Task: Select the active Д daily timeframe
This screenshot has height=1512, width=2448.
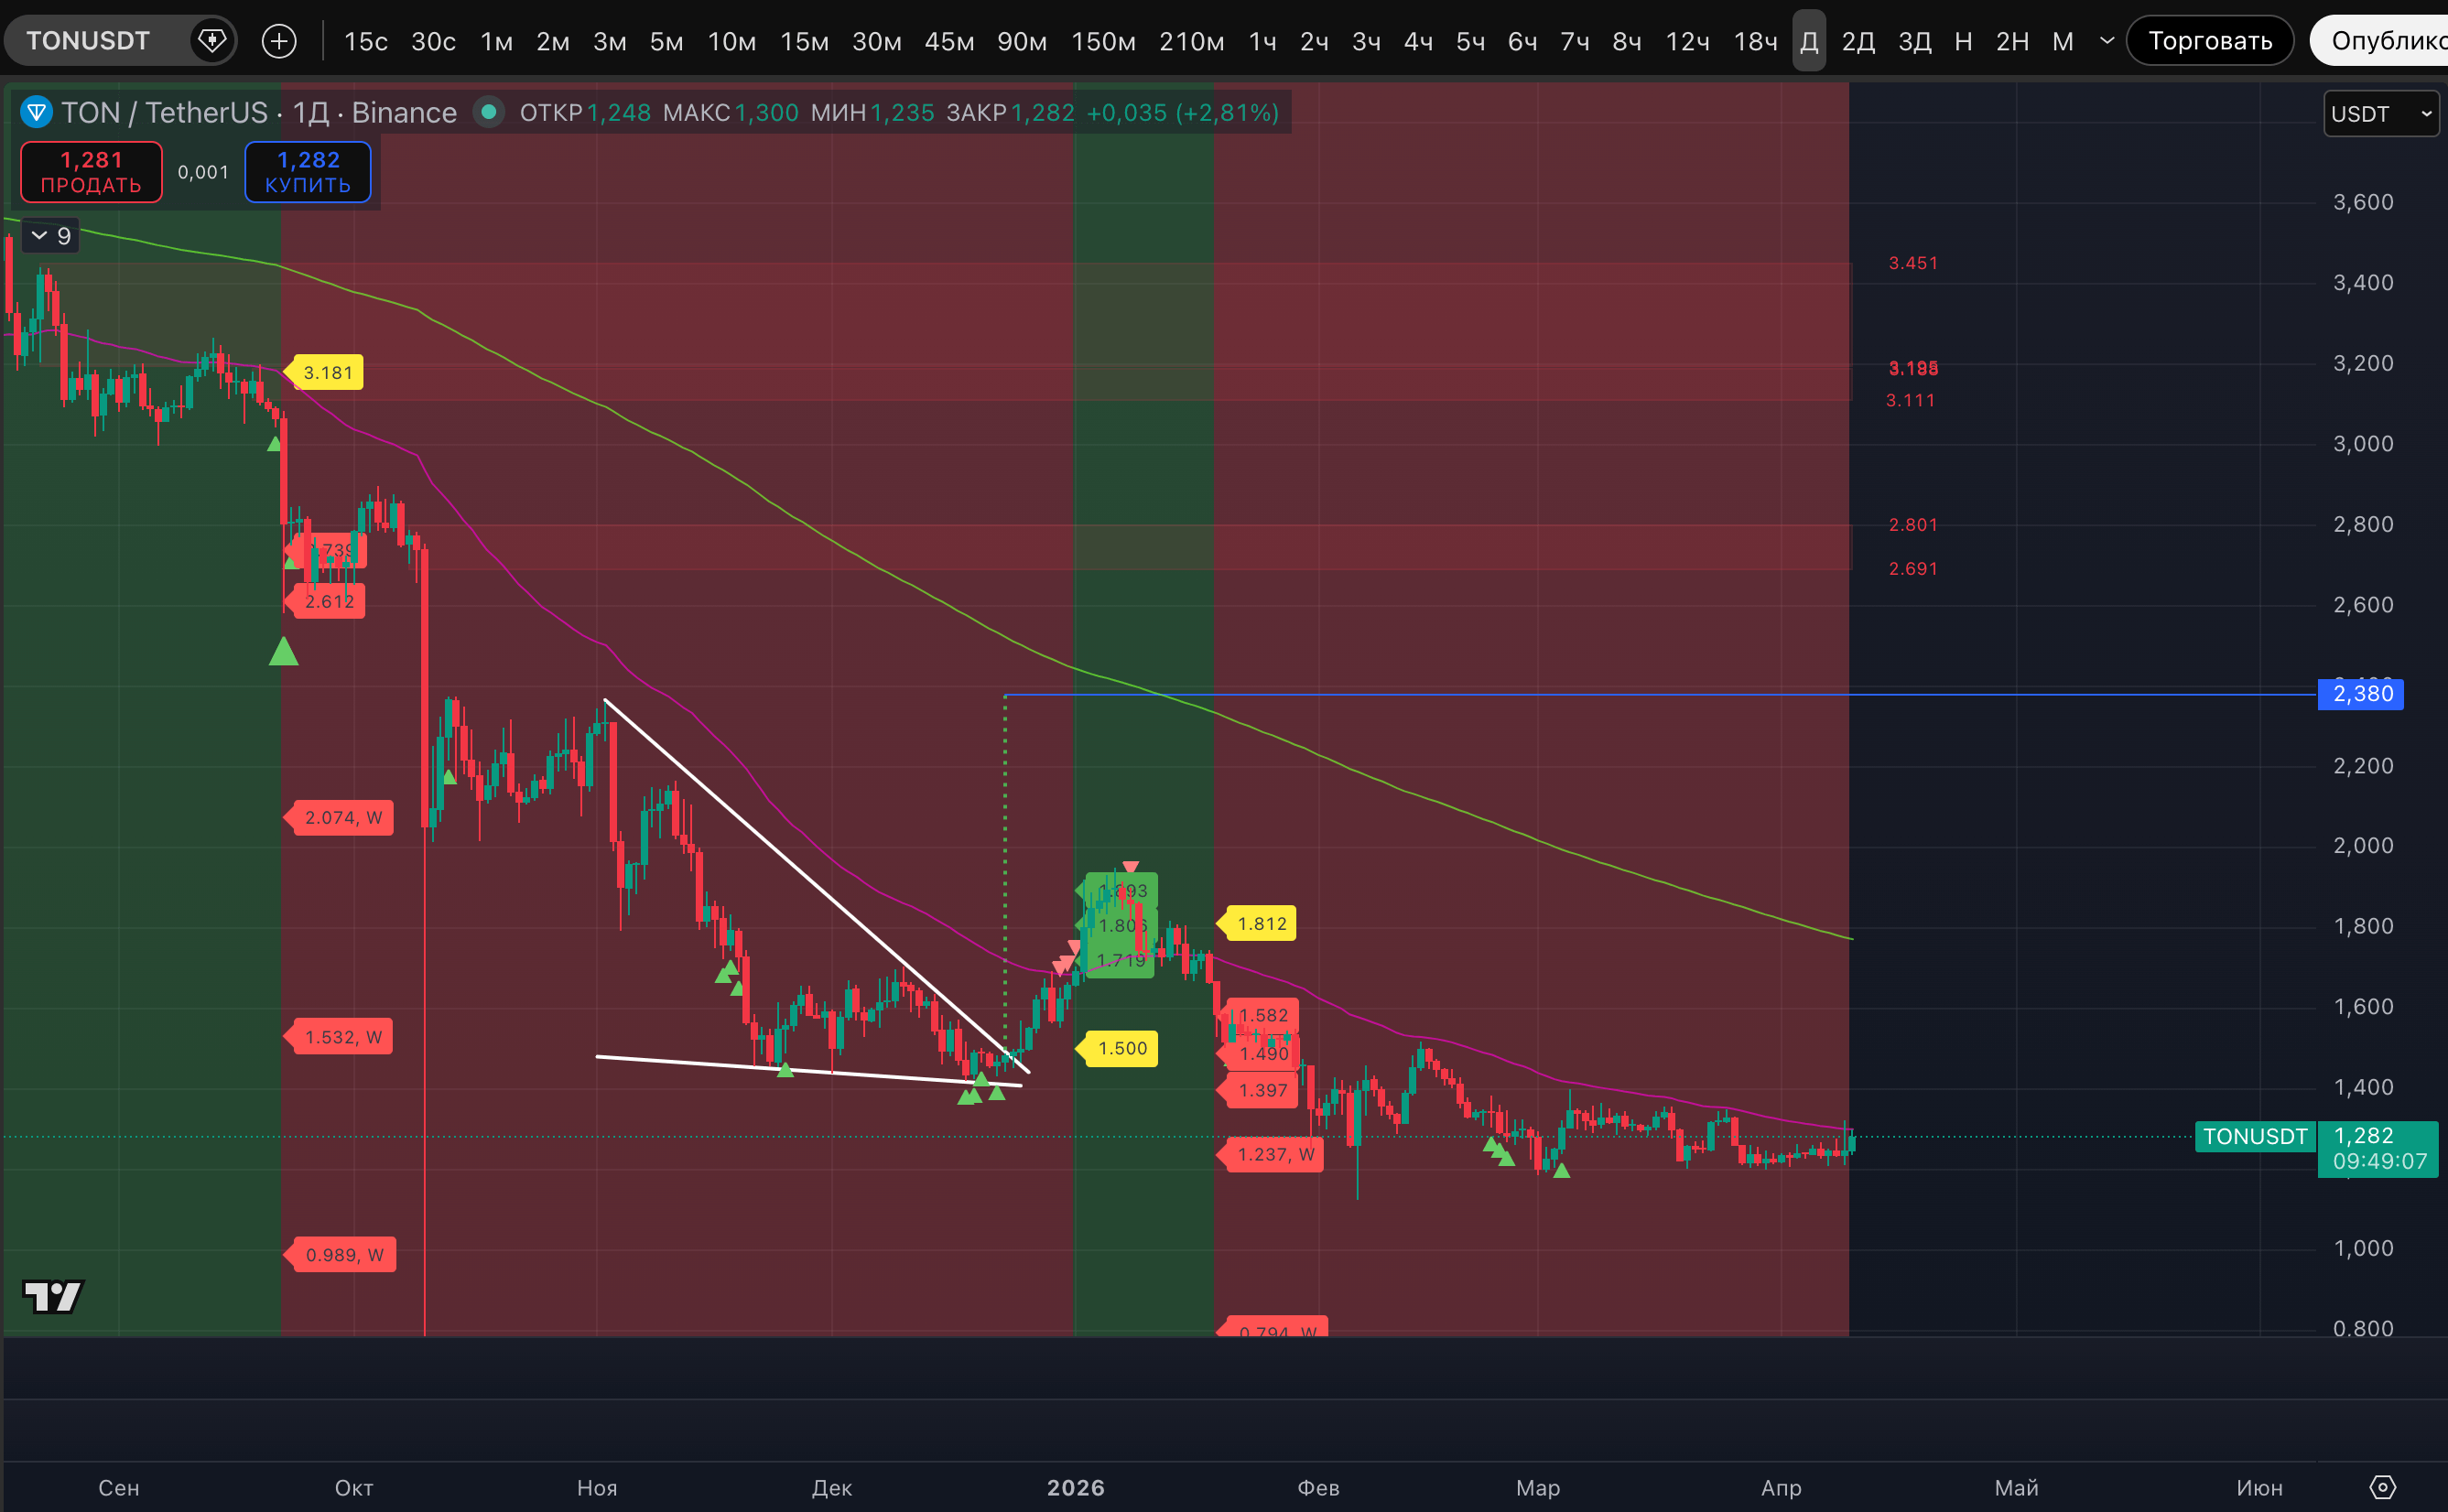Action: (1808, 41)
